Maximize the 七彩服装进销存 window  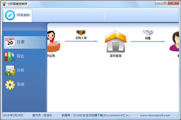pos(165,3)
